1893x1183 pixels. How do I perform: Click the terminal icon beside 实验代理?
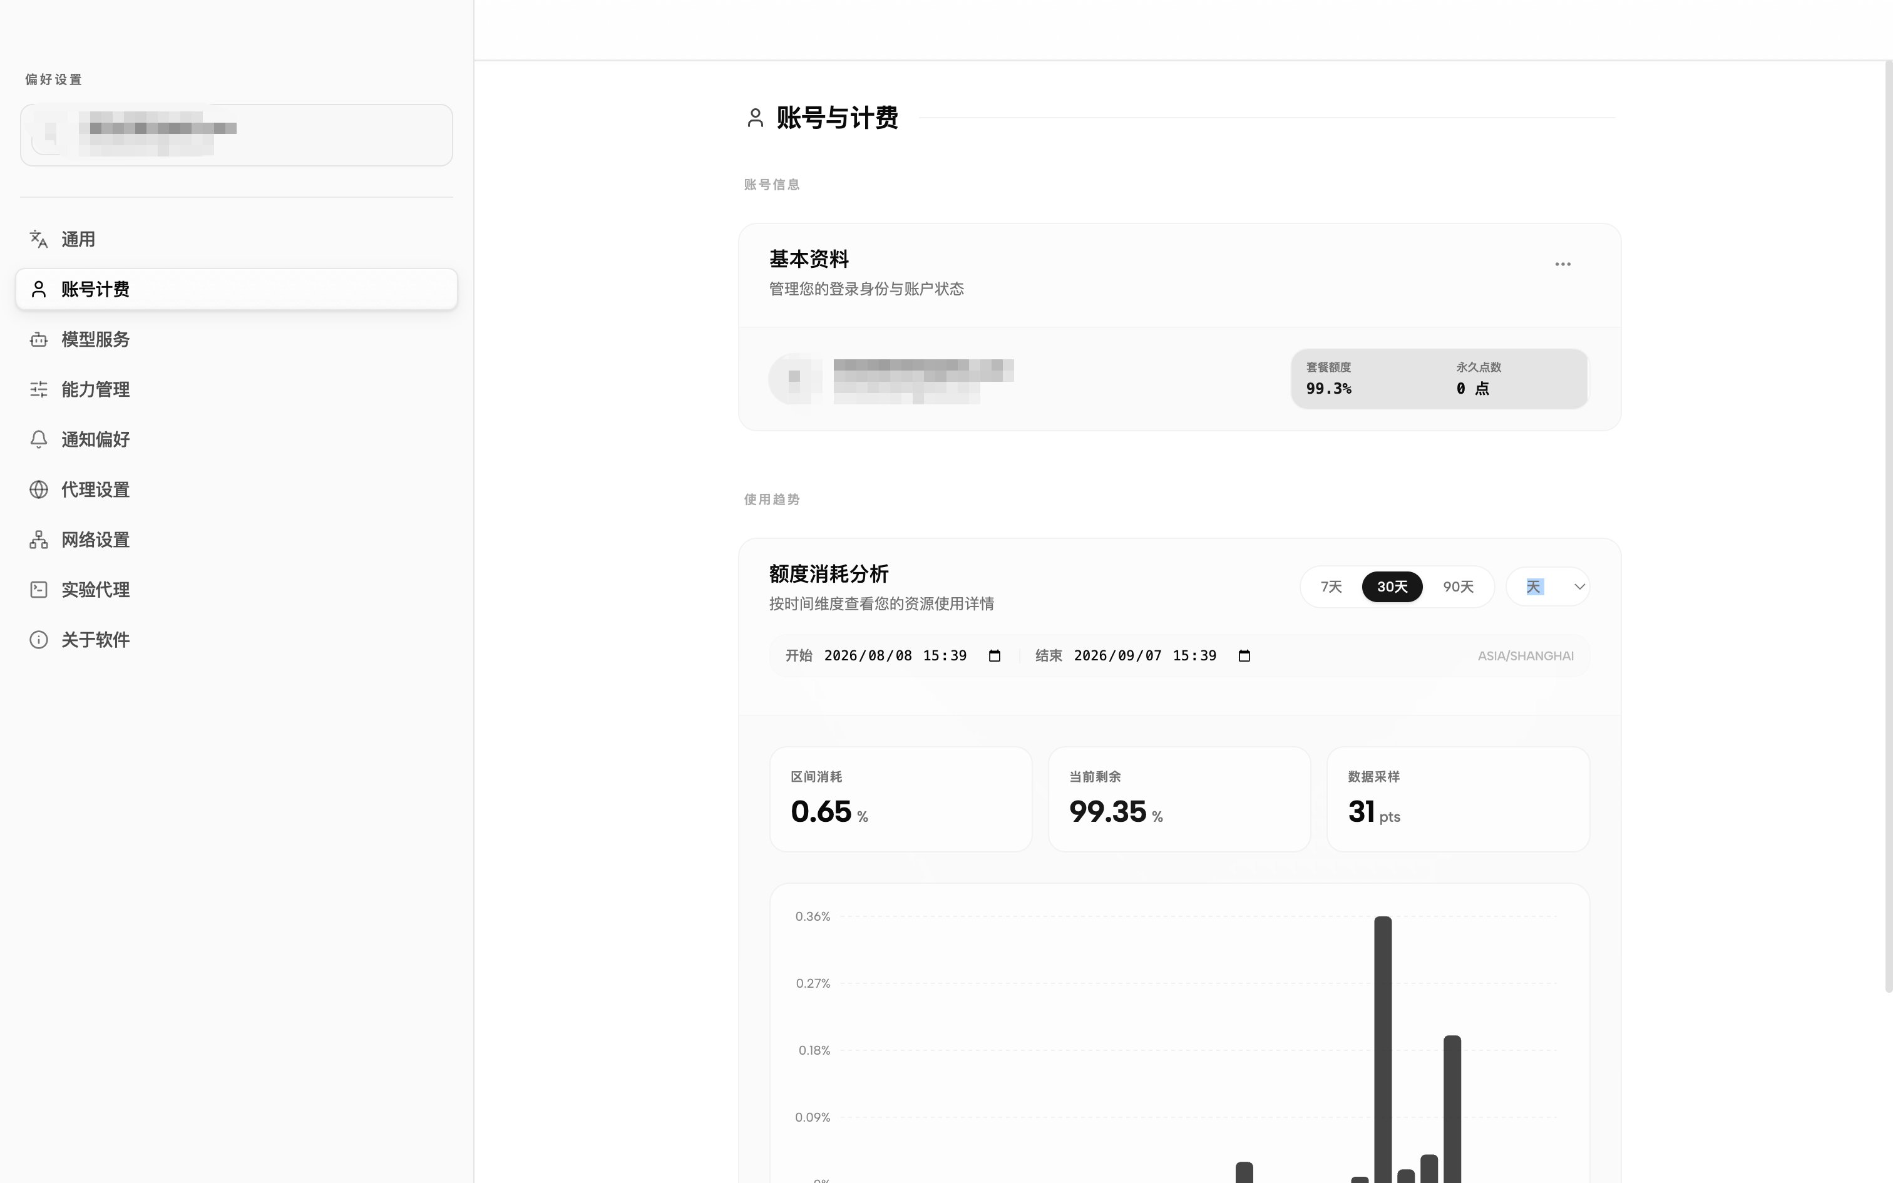pos(38,590)
